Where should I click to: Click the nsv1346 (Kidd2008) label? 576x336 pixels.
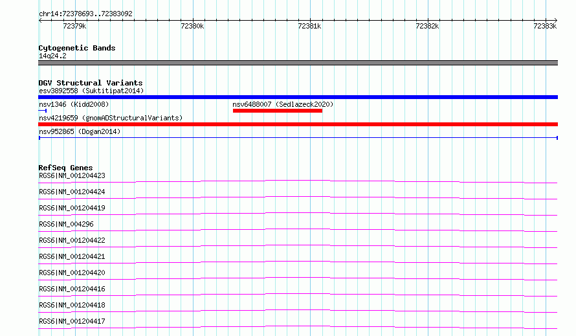(x=74, y=104)
